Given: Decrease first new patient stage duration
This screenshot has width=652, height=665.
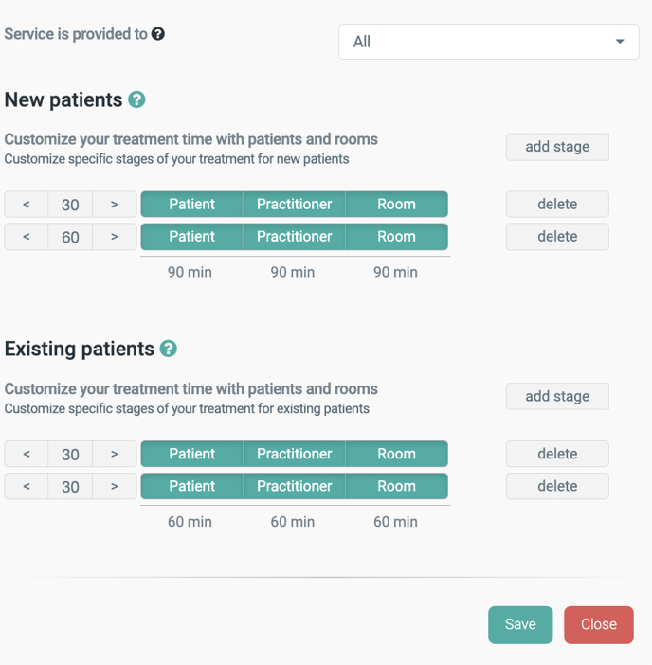Looking at the screenshot, I should (27, 204).
